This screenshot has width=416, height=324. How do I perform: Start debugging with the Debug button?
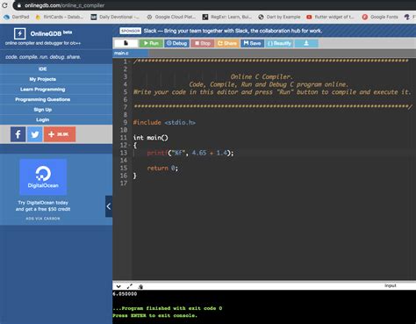(176, 43)
